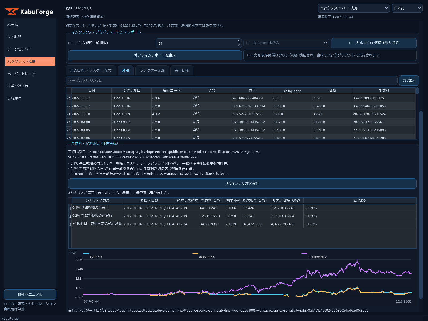Decrease the rolling period stepper value

(239, 45)
